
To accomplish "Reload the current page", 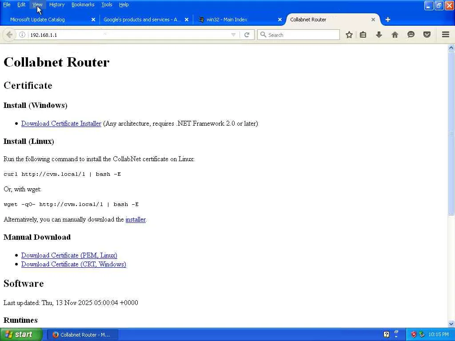I will pyautogui.click(x=247, y=35).
